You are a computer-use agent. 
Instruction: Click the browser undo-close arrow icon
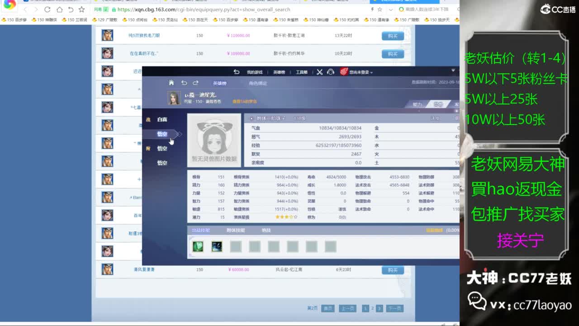pyautogui.click(x=71, y=10)
